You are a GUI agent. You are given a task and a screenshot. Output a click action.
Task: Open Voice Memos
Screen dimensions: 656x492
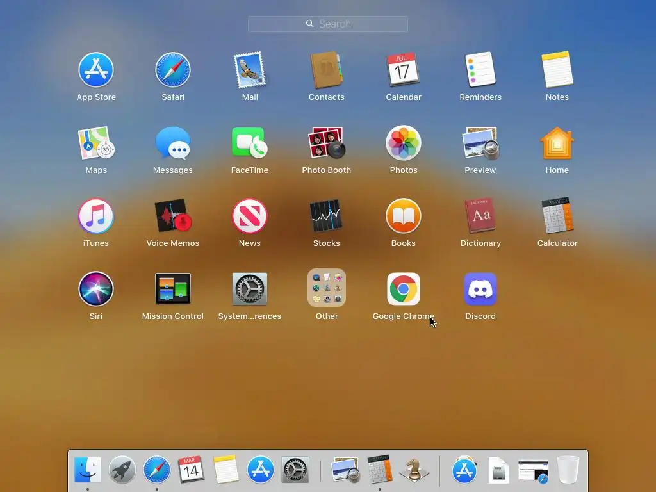[x=173, y=216]
